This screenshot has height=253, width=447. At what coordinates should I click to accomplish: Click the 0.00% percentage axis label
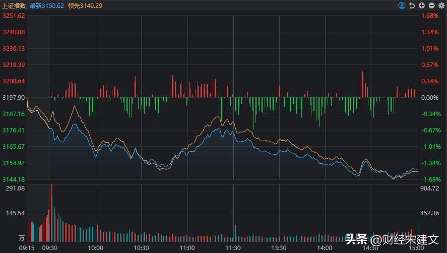pyautogui.click(x=430, y=98)
